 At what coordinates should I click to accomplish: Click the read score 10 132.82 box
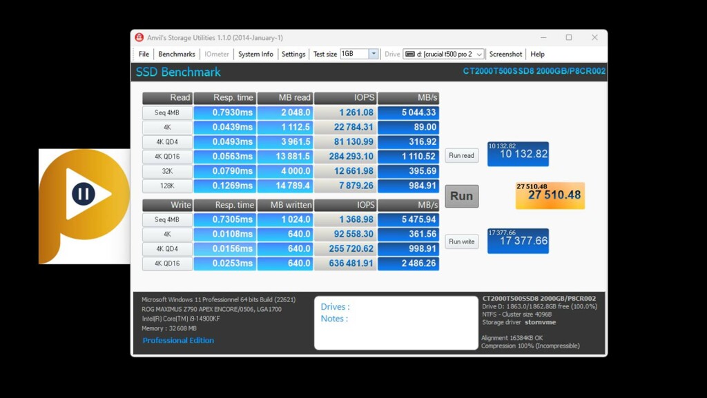pyautogui.click(x=518, y=154)
